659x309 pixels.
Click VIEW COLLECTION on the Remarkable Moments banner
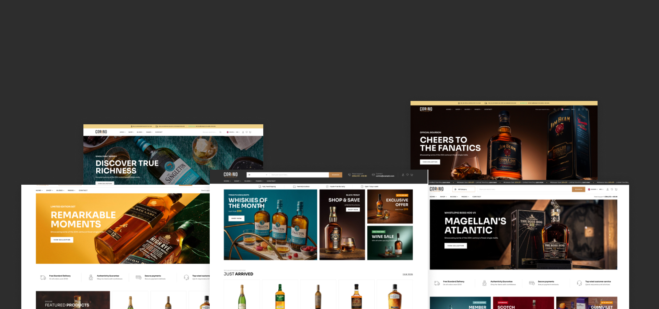pyautogui.click(x=62, y=240)
